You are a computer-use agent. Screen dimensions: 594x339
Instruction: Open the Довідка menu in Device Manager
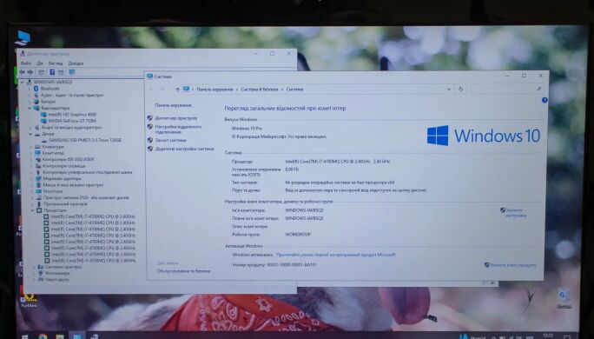point(76,63)
